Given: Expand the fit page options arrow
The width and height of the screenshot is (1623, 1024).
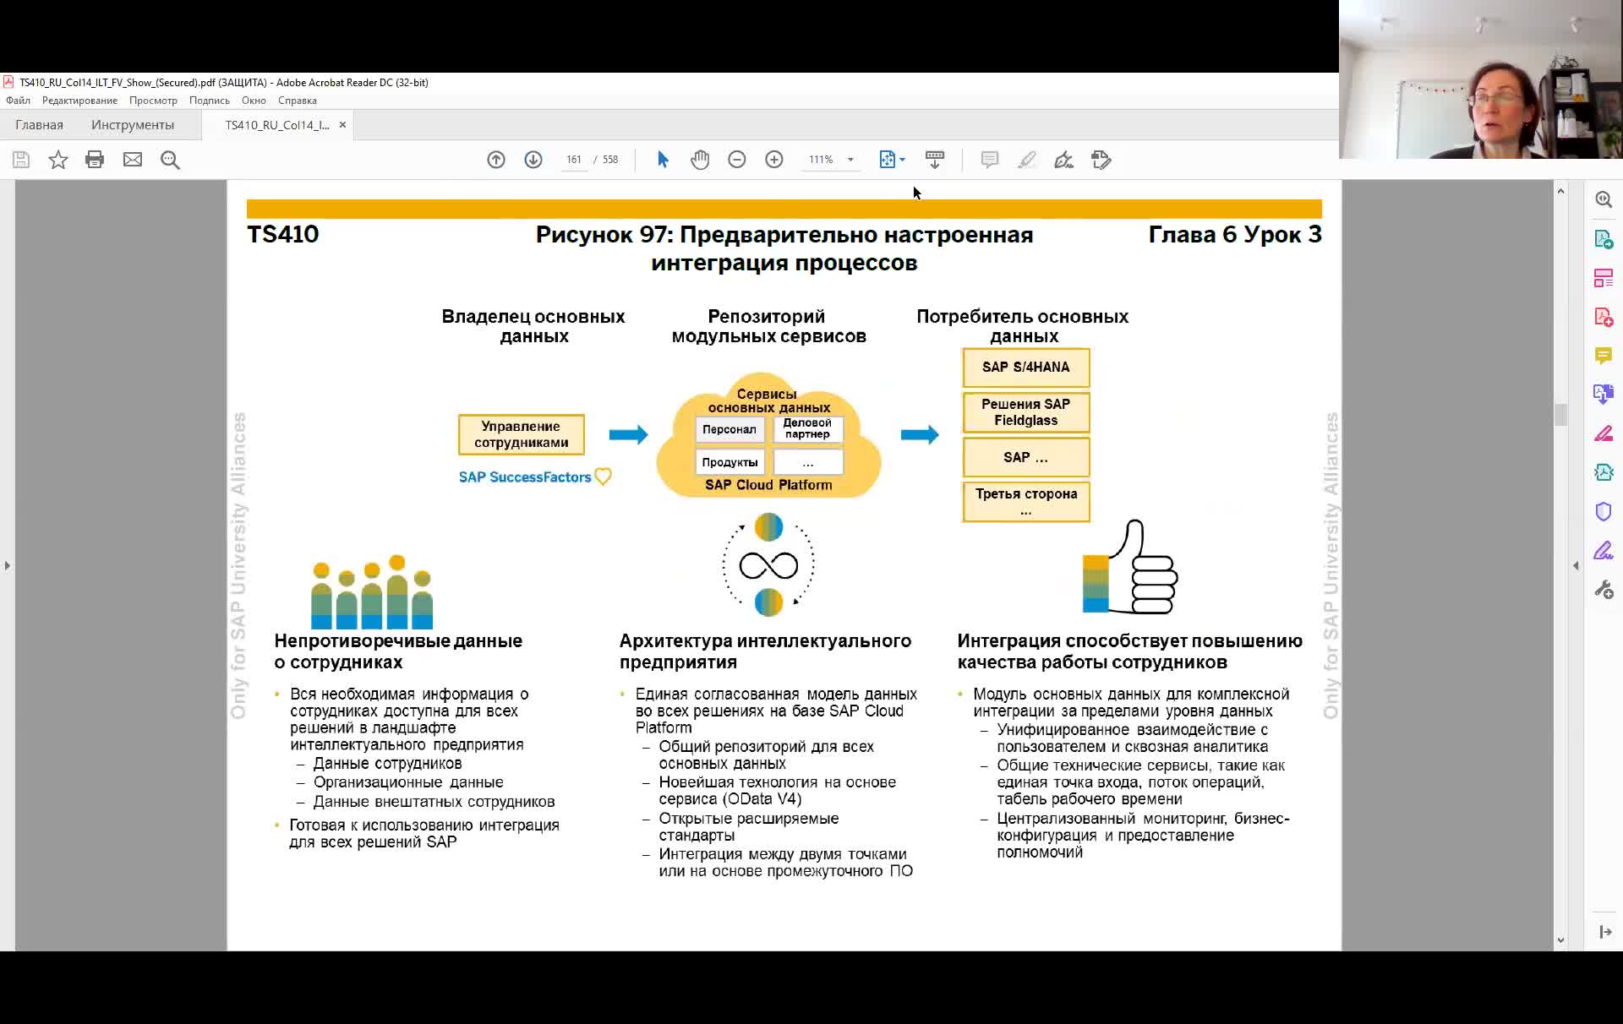Looking at the screenshot, I should click(x=903, y=160).
